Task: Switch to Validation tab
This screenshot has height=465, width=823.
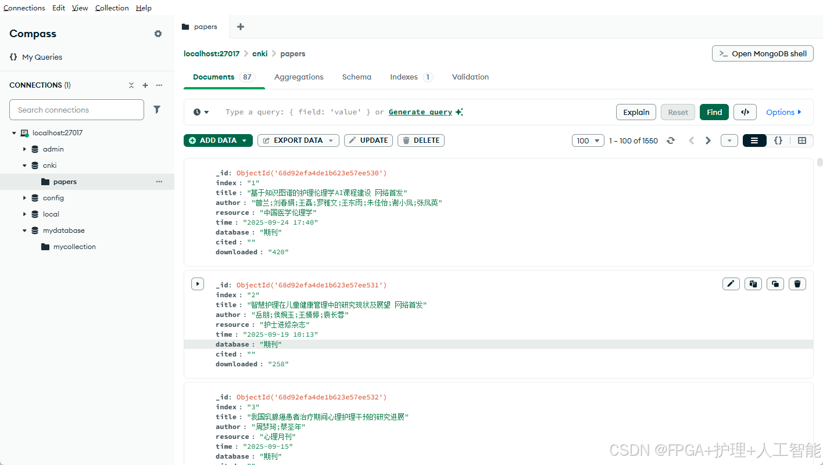Action: coord(470,77)
